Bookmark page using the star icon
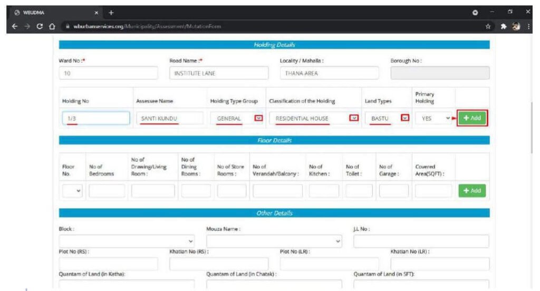 [x=488, y=26]
